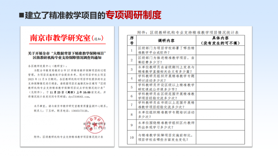The width and height of the screenshot is (278, 156).
Task: Click the 附件 line at the bottom of the notice
Action: coord(68,137)
